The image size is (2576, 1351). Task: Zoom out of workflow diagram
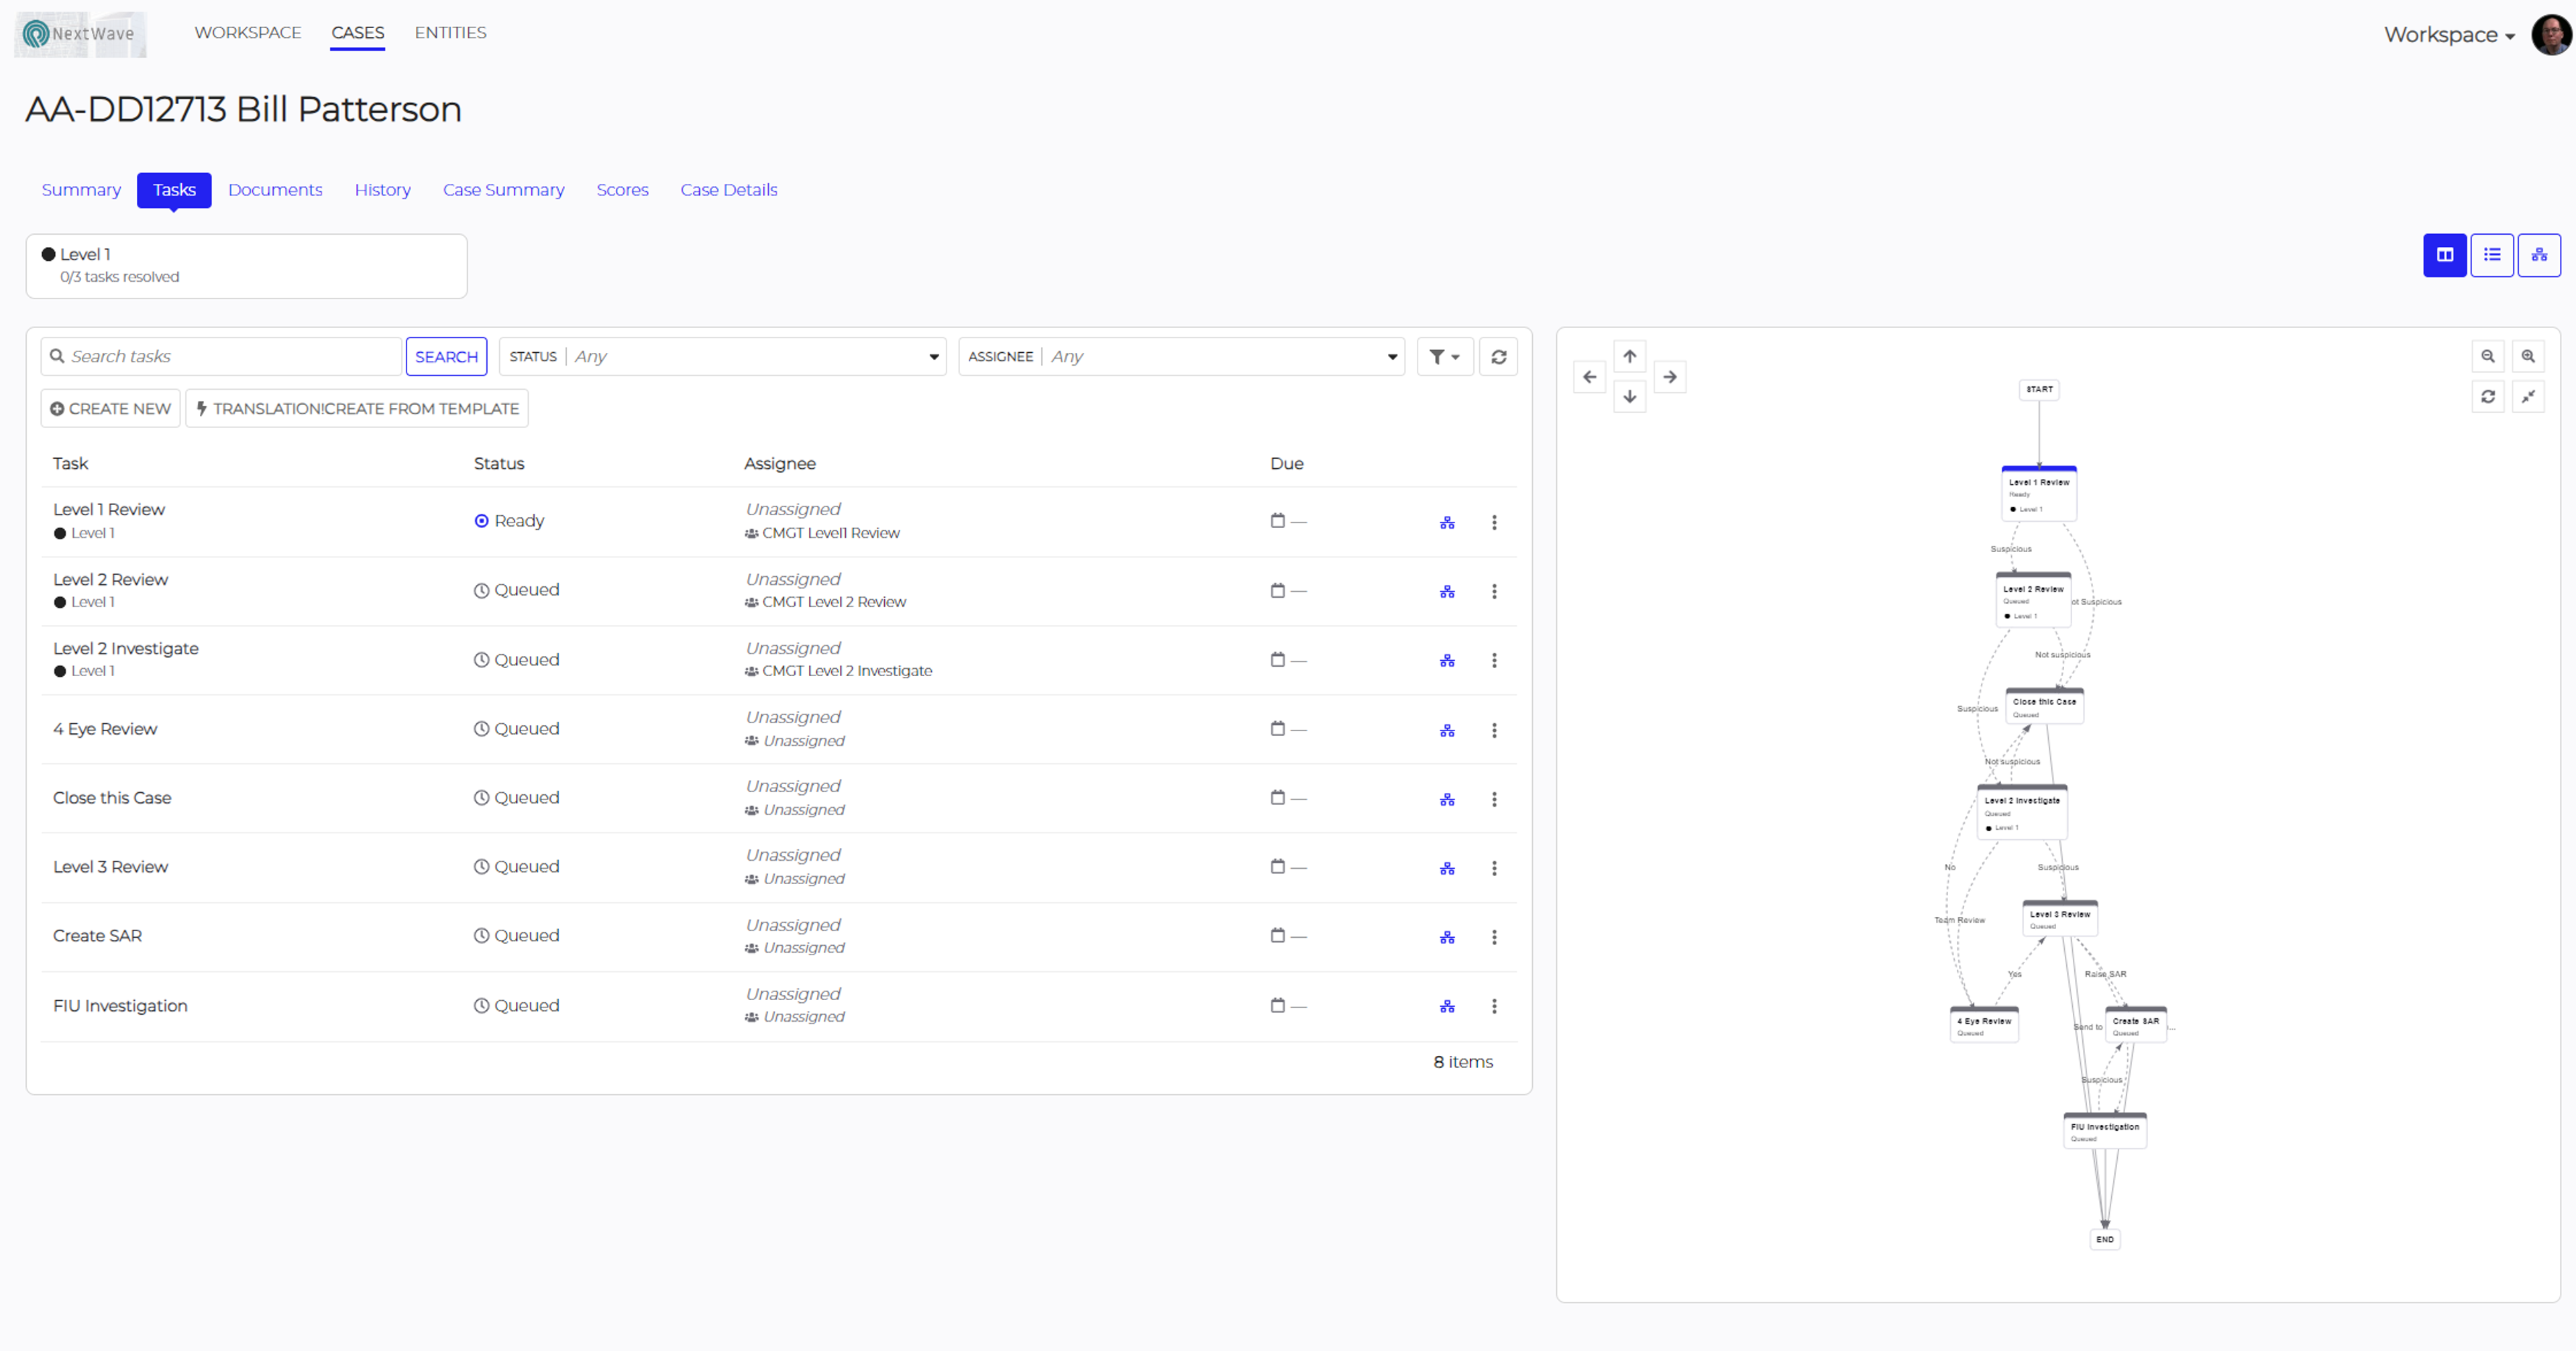click(x=2487, y=357)
